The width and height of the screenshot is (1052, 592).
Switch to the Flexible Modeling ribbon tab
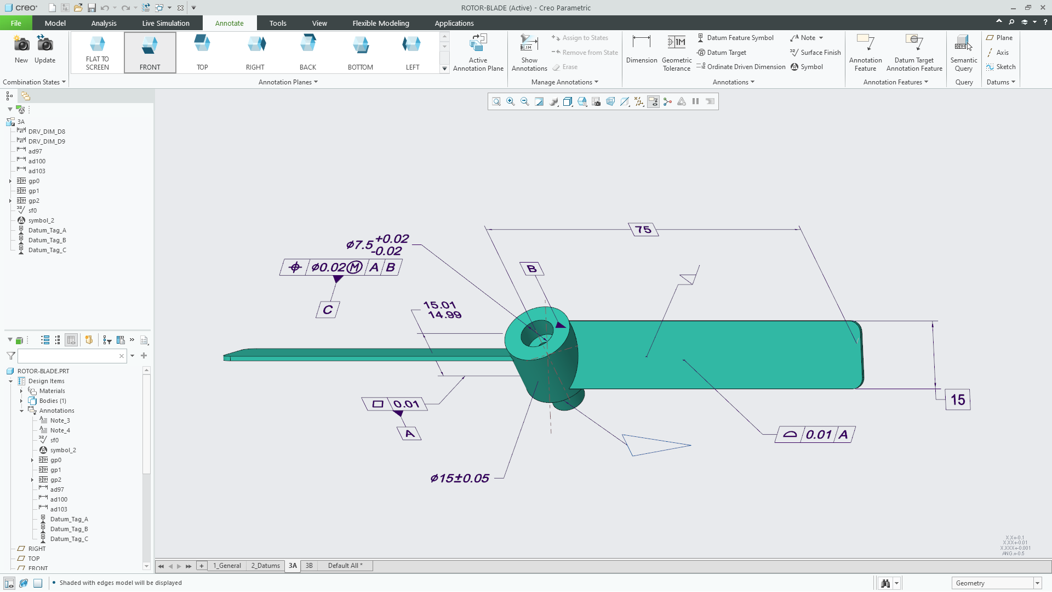(x=380, y=23)
